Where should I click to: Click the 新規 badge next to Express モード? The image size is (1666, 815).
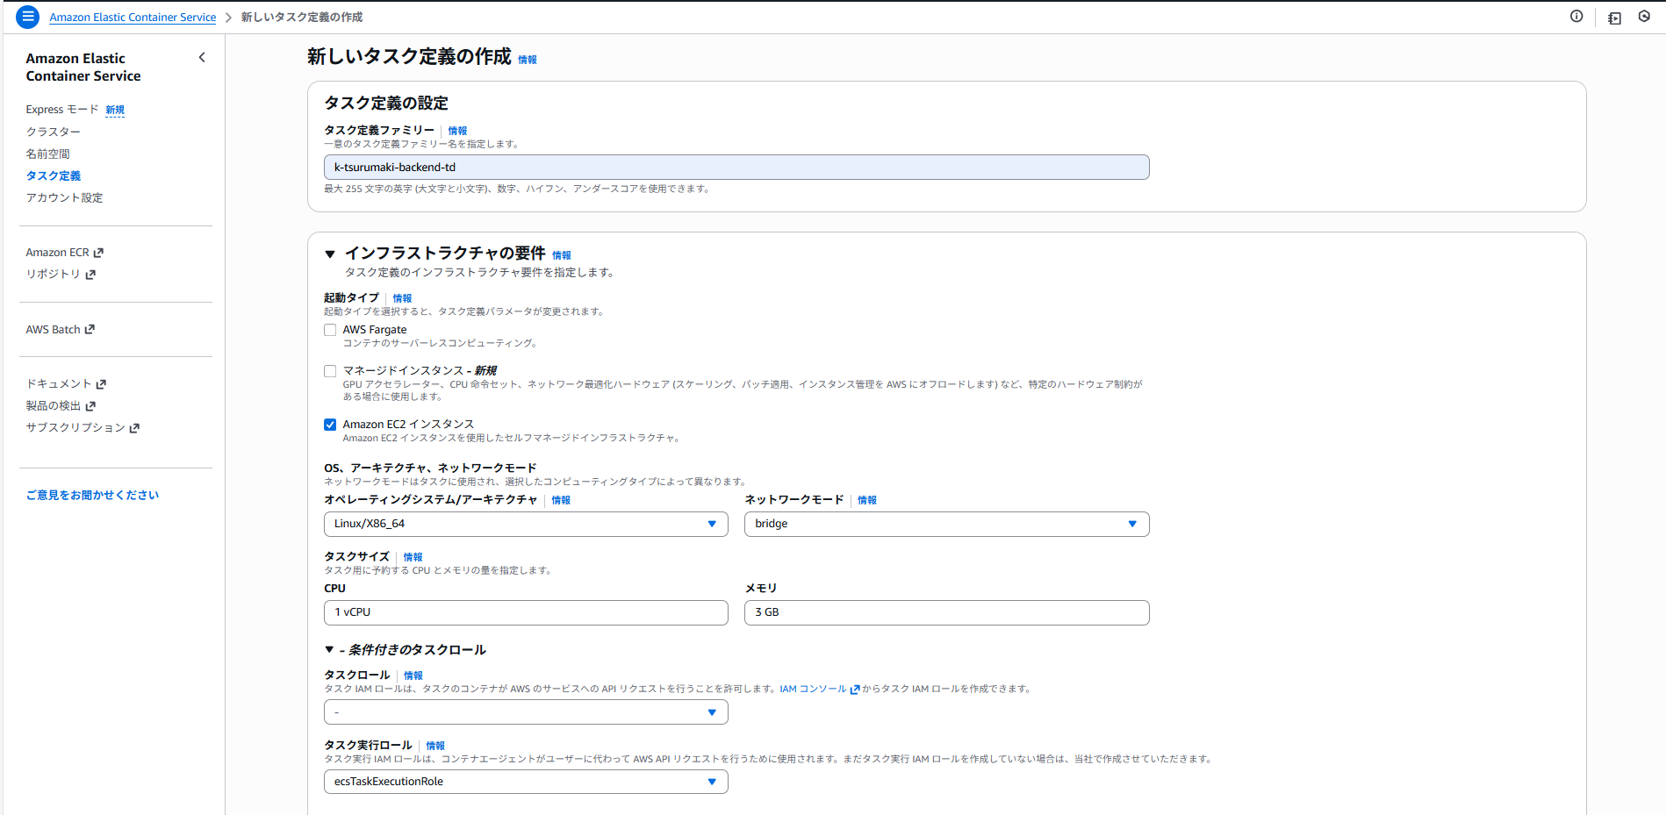coord(115,110)
